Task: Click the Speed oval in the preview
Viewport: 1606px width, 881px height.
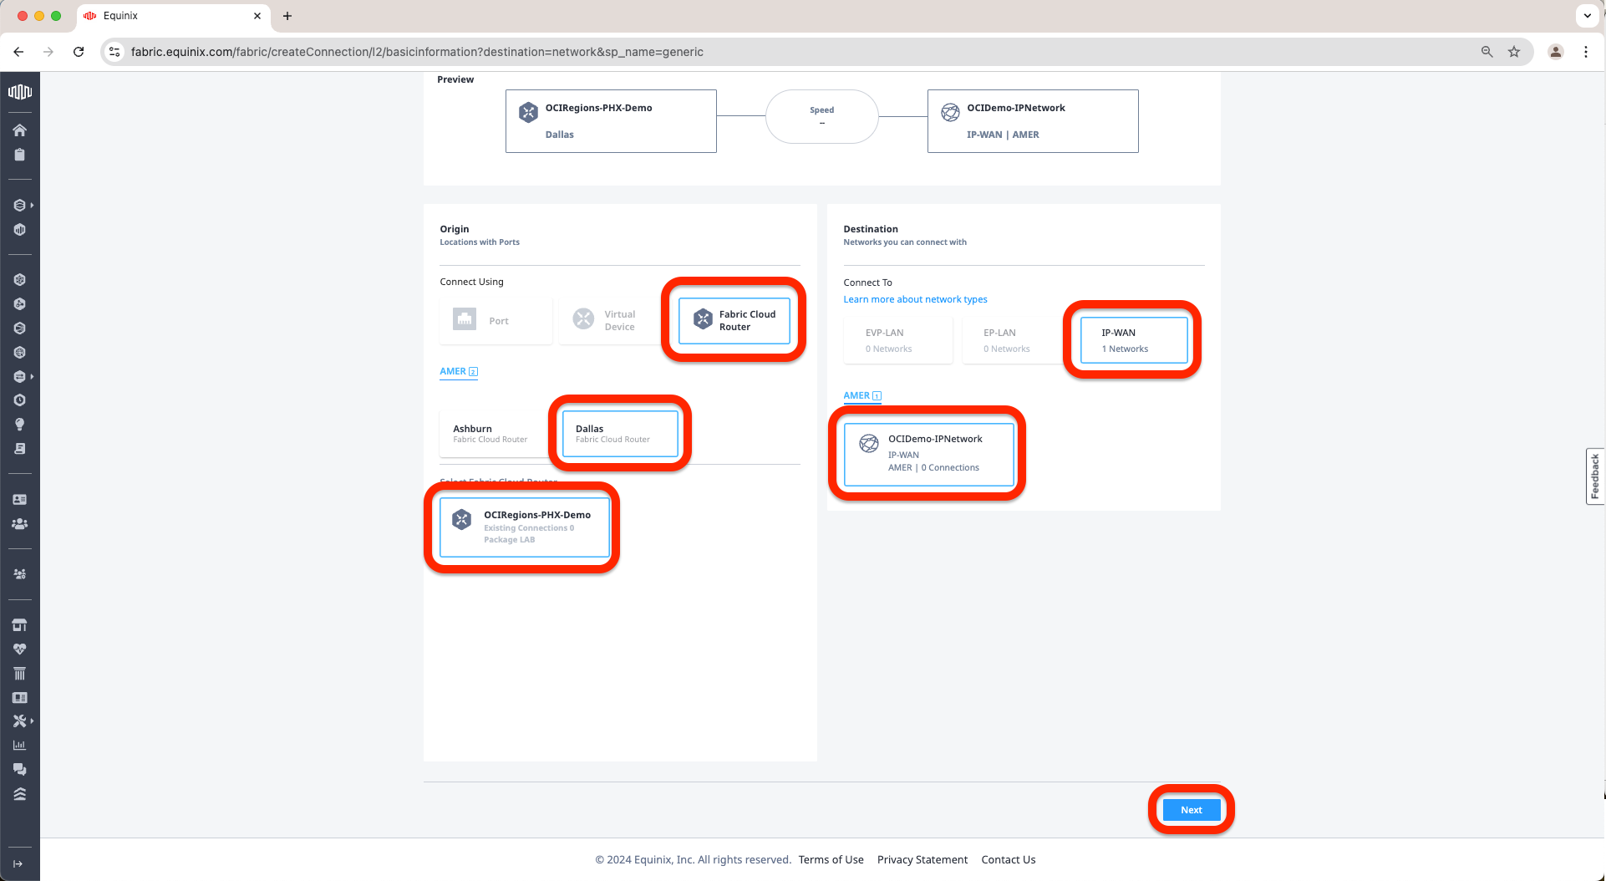Action: point(822,116)
